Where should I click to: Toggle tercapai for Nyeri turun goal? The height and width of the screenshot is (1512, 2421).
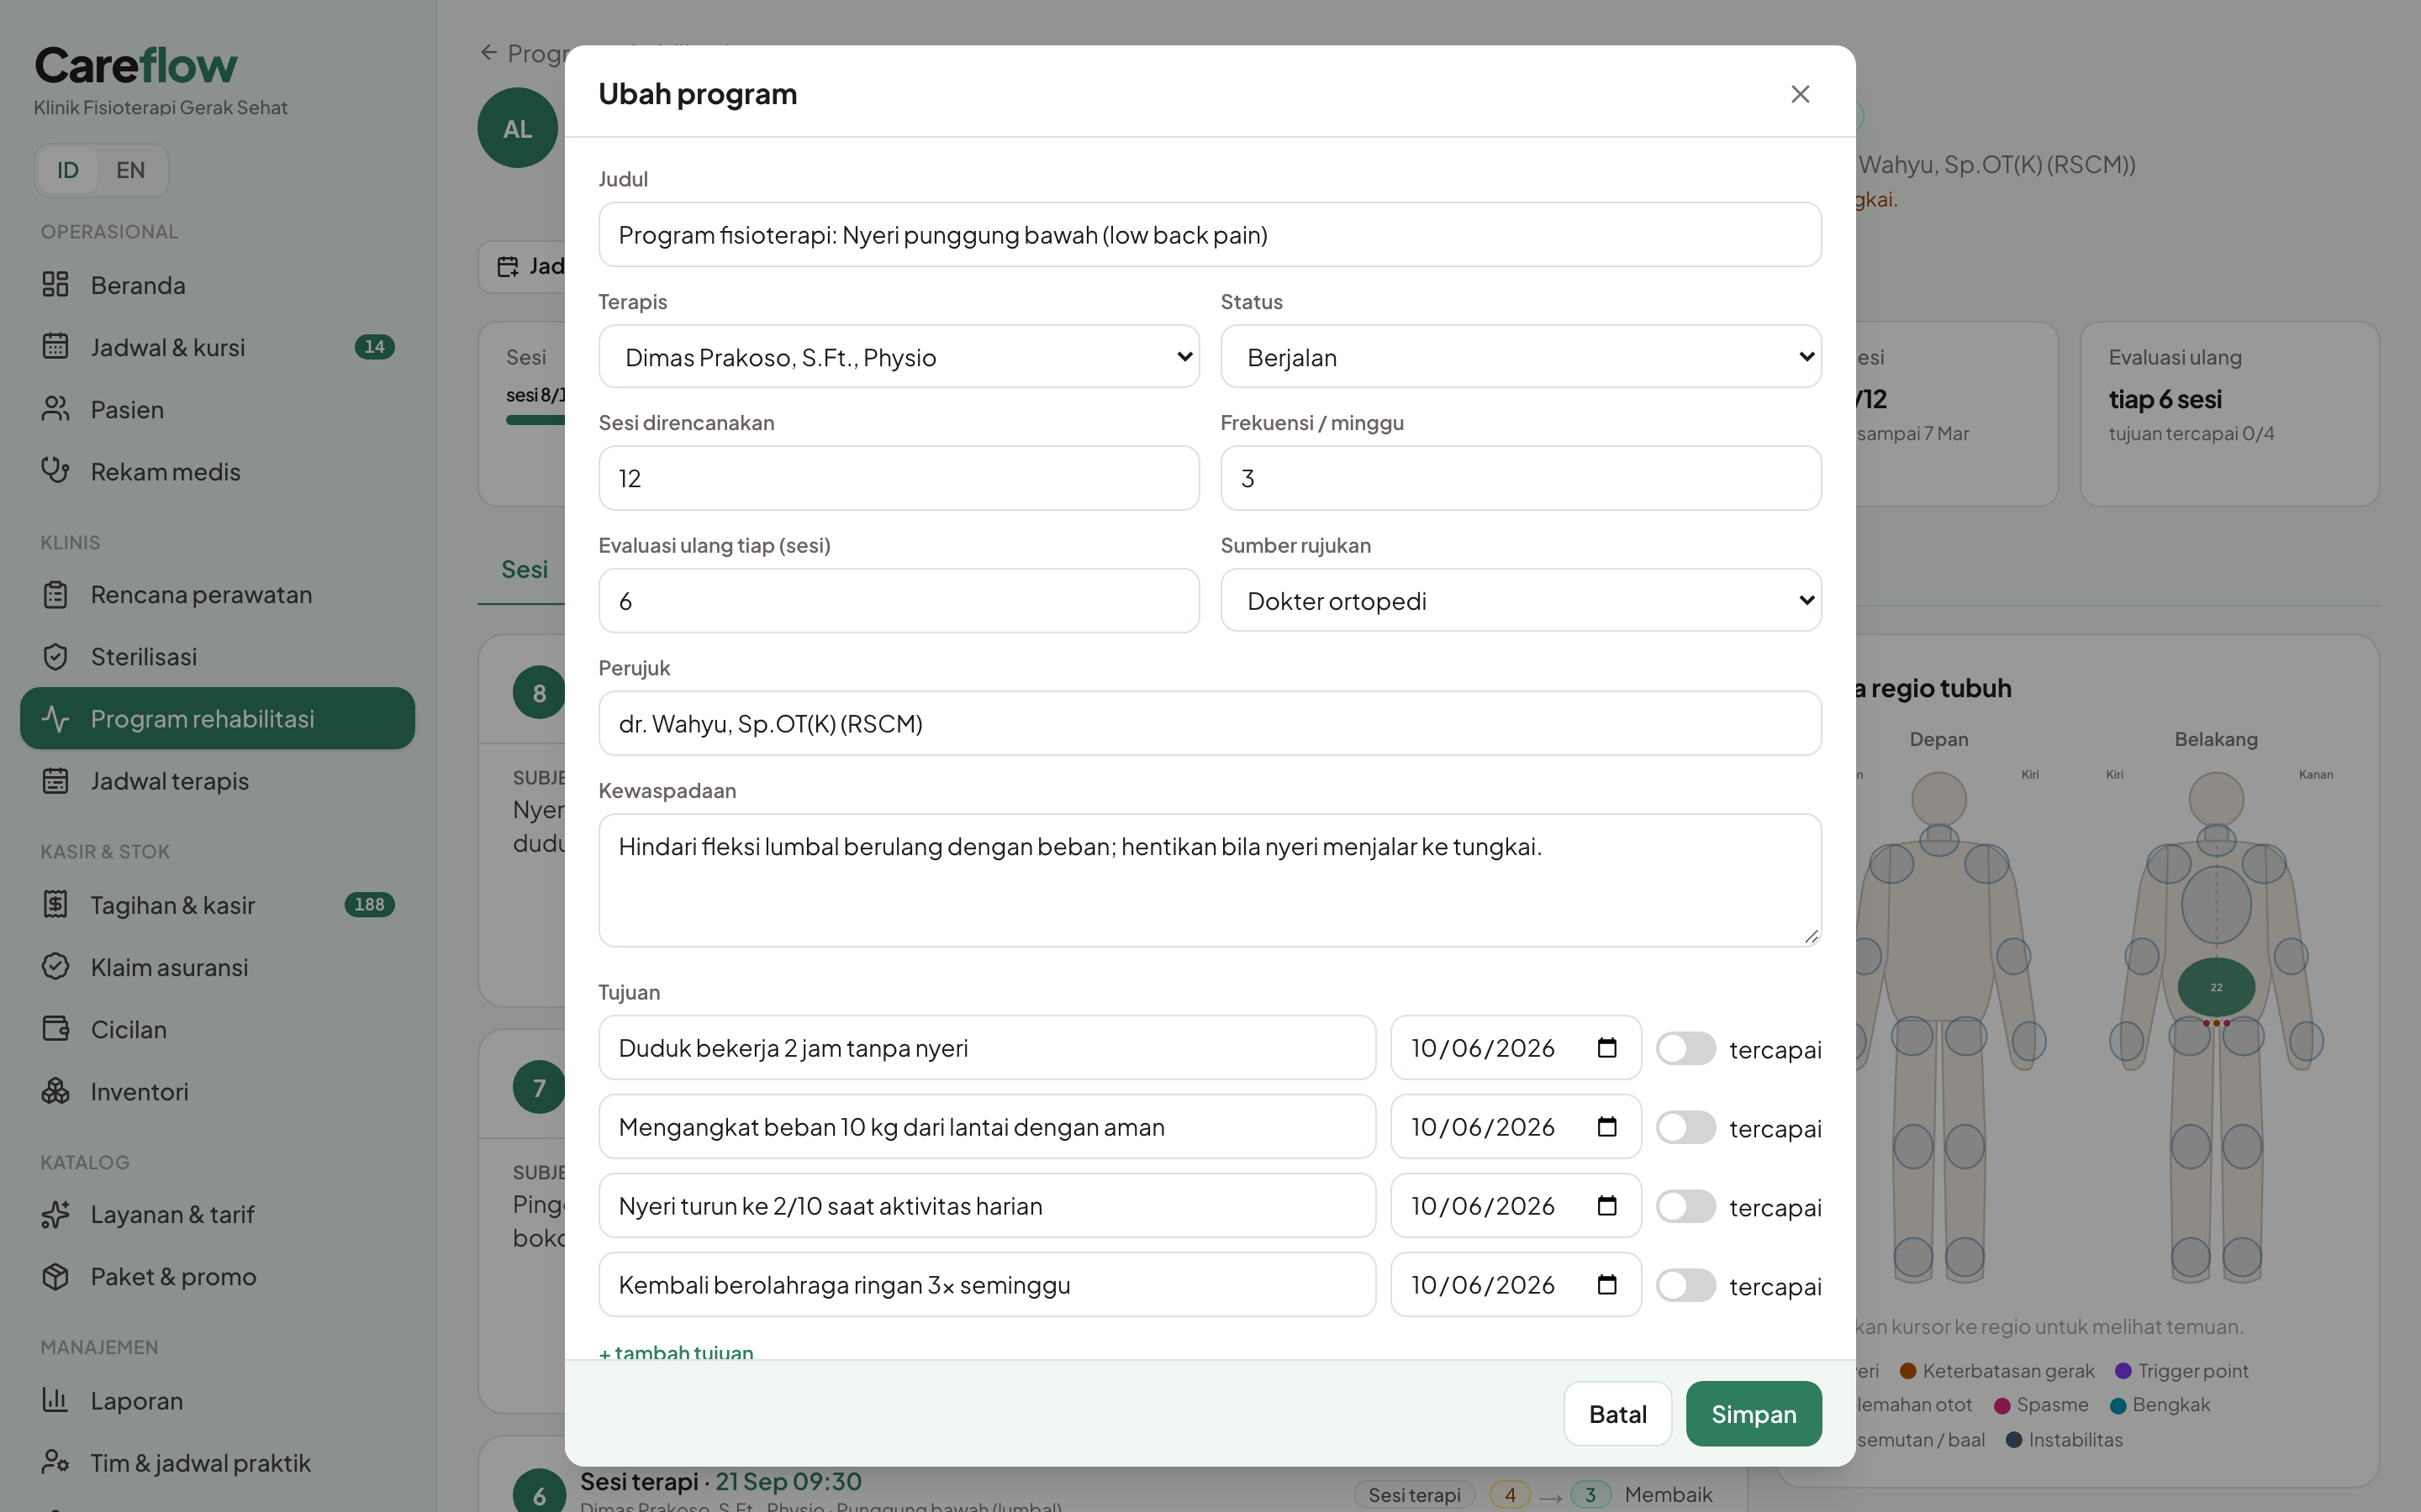coord(1685,1207)
